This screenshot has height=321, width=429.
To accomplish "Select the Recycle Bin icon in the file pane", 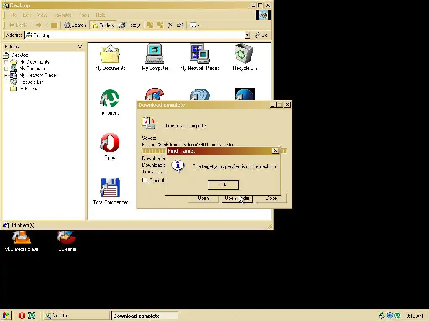I will coord(245,58).
